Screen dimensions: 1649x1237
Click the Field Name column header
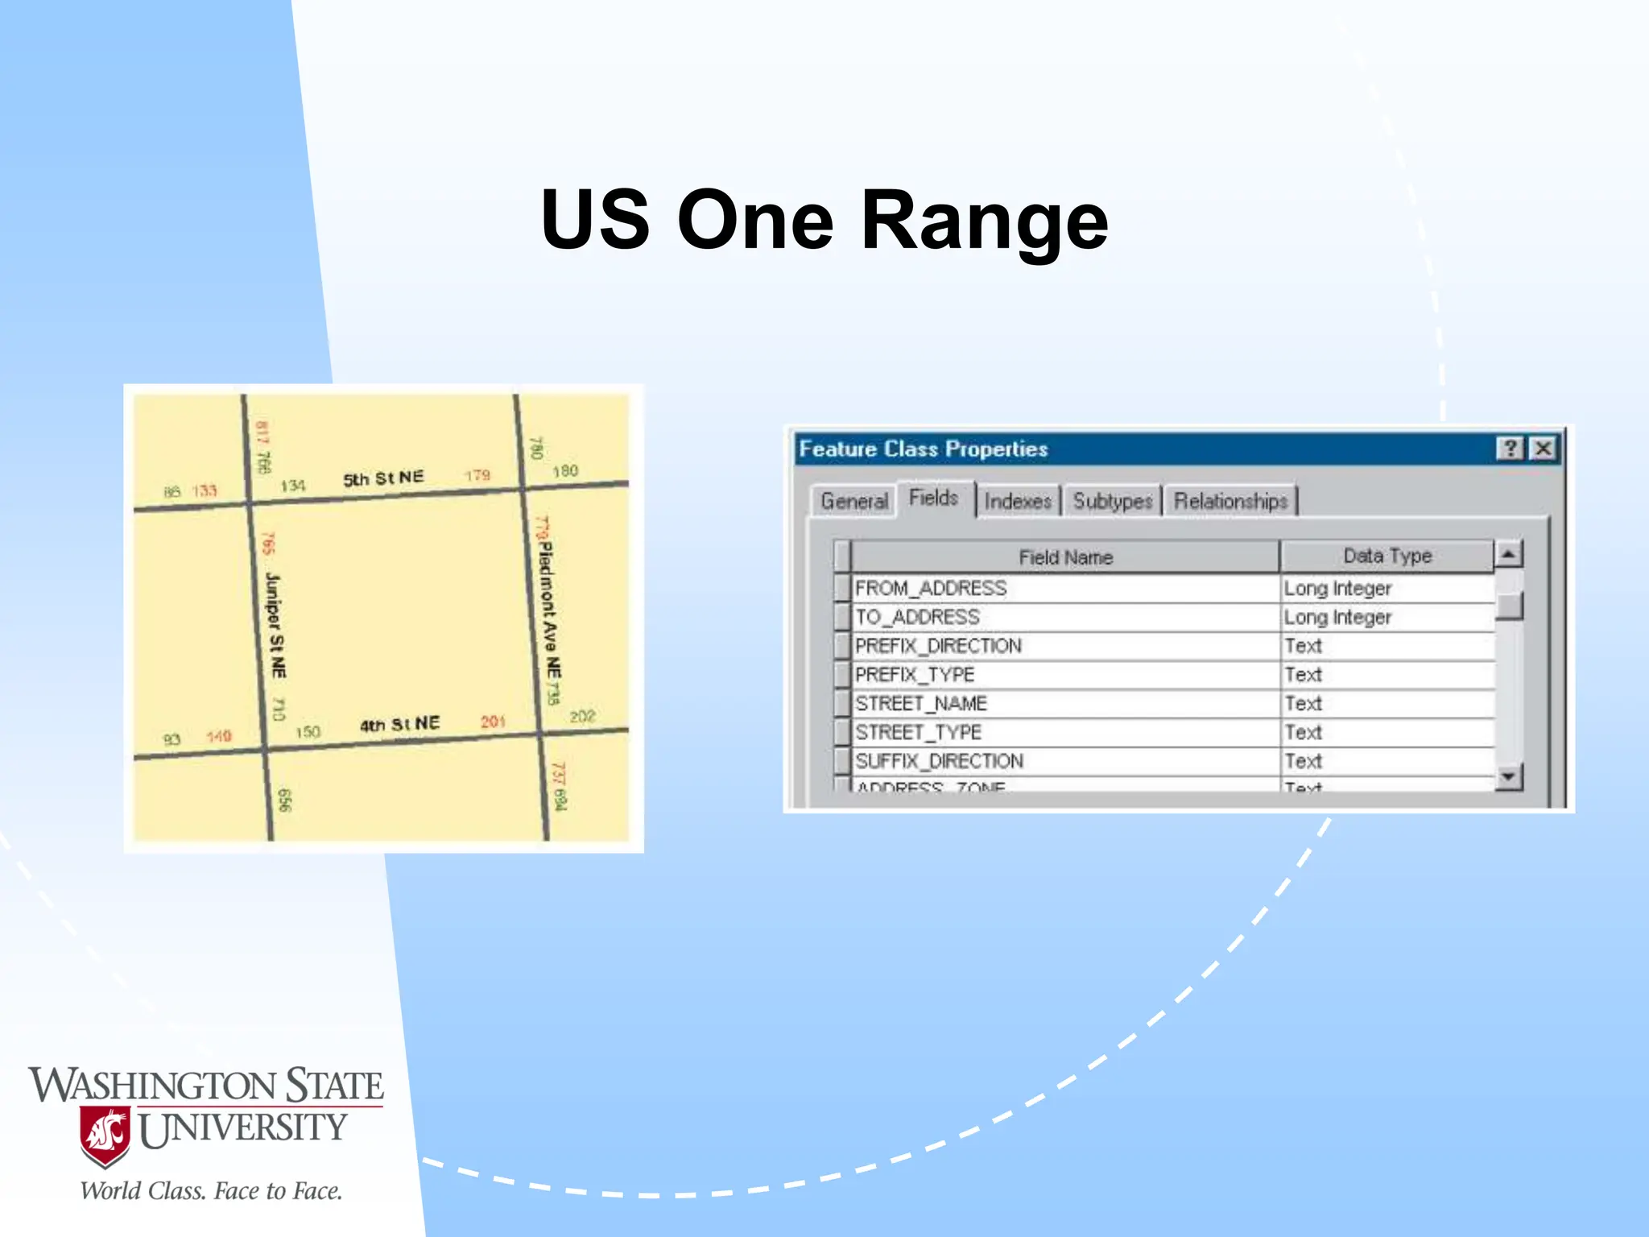[x=1065, y=556]
